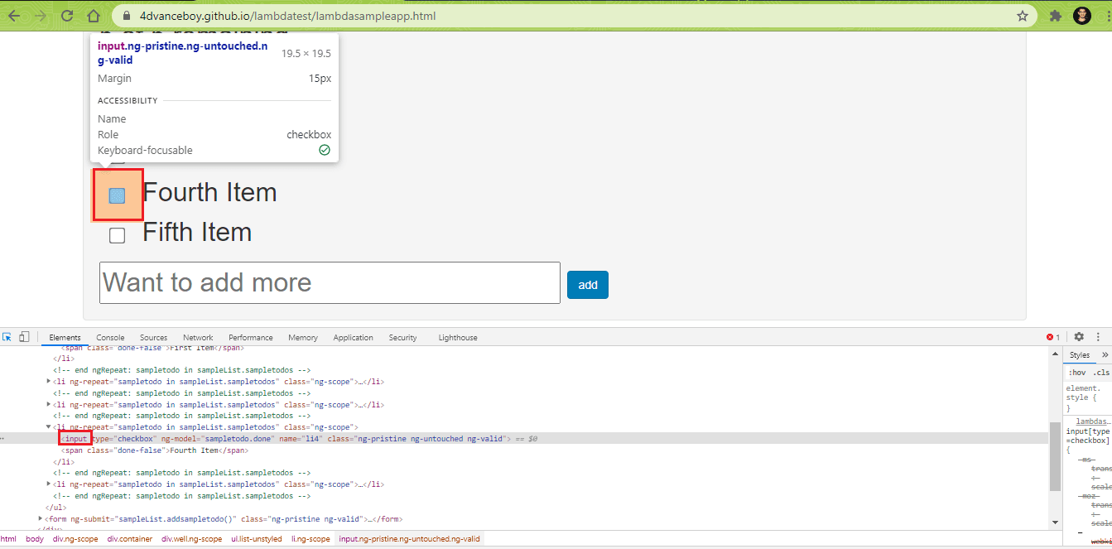Open the Network tab in DevTools
The image size is (1112, 549).
(198, 338)
